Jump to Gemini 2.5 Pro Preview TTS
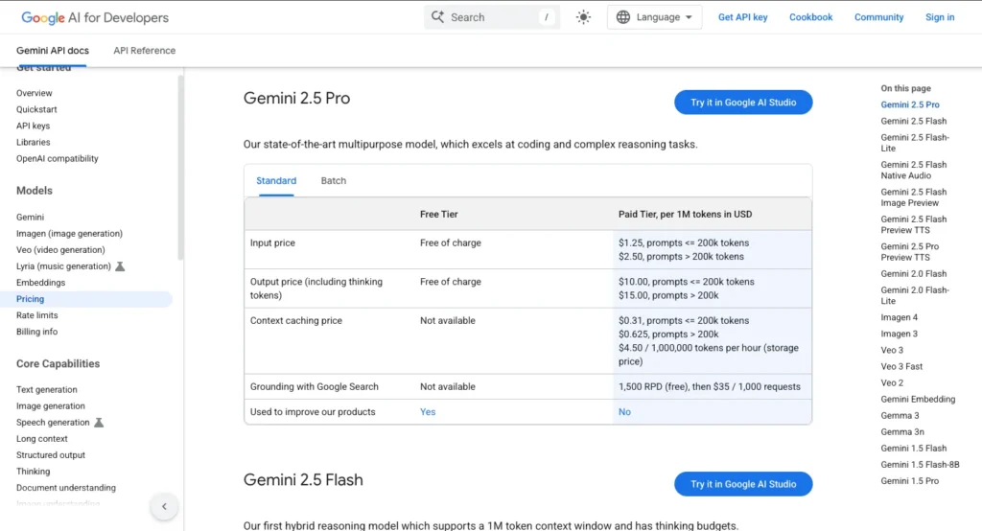This screenshot has width=982, height=531. click(x=910, y=252)
